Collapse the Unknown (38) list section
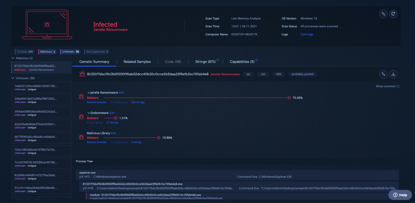 13,78
